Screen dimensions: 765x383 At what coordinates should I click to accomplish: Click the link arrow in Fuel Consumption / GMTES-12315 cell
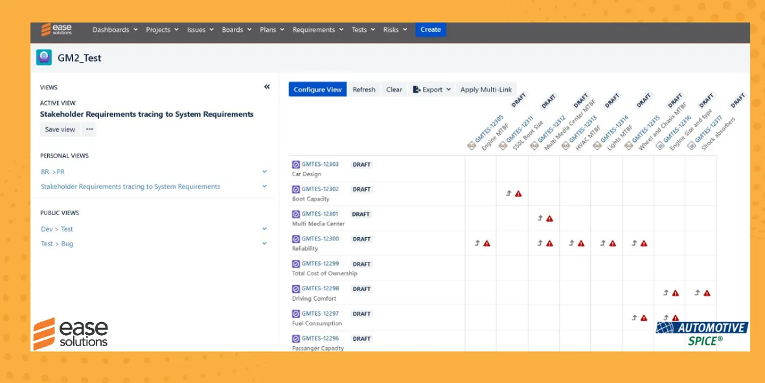[634, 318]
